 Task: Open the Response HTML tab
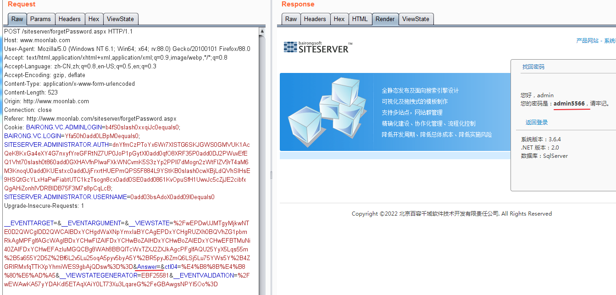pyautogui.click(x=360, y=19)
